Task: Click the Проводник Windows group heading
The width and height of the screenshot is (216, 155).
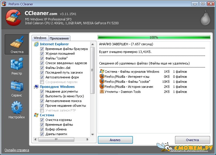Action: click(57, 87)
